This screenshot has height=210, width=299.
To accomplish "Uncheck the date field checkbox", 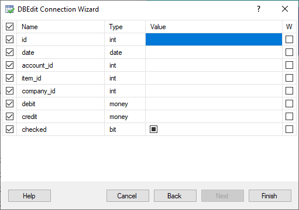I will (x=9, y=52).
